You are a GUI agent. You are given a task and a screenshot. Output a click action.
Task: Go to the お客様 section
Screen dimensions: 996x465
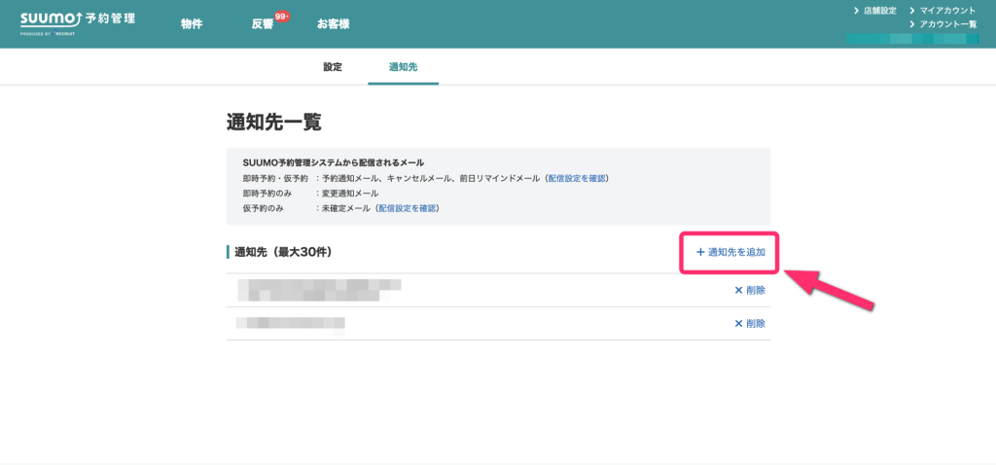(x=333, y=24)
